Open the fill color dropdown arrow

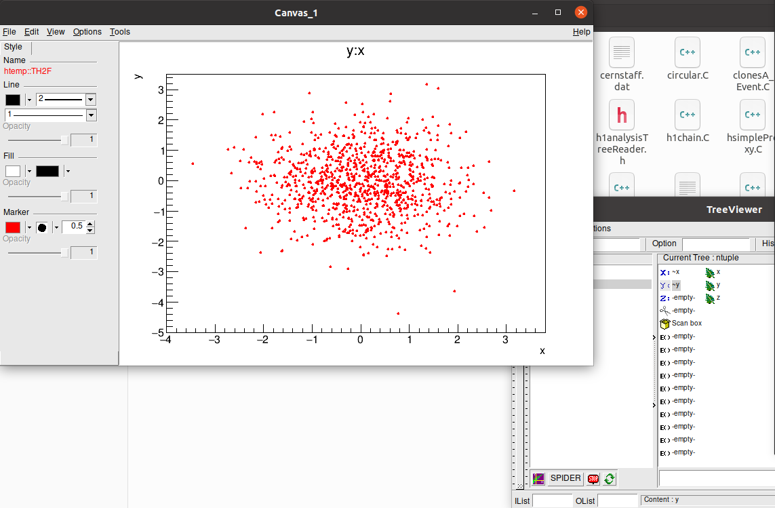29,171
